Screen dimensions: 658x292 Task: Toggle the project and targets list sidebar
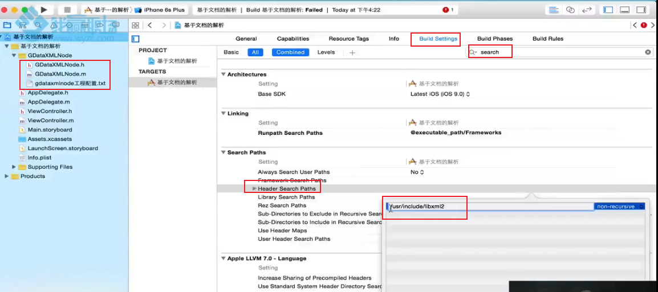[x=135, y=39]
